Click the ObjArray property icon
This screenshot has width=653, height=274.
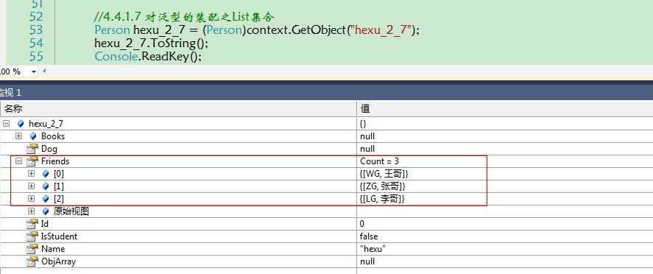click(x=32, y=261)
